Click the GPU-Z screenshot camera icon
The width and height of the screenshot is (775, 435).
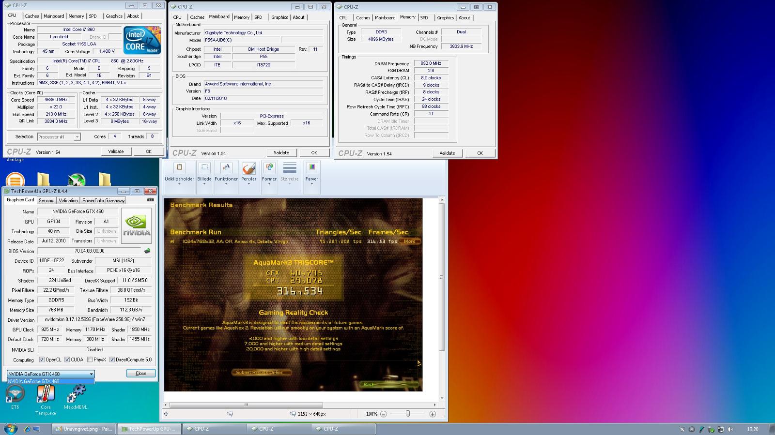tap(151, 199)
